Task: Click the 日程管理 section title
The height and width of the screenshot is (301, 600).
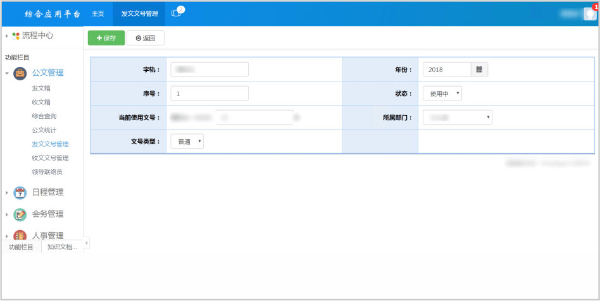Action: pos(48,193)
